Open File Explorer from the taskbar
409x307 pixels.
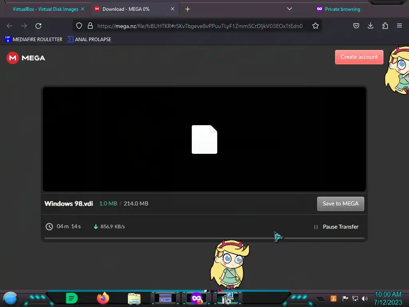134,298
